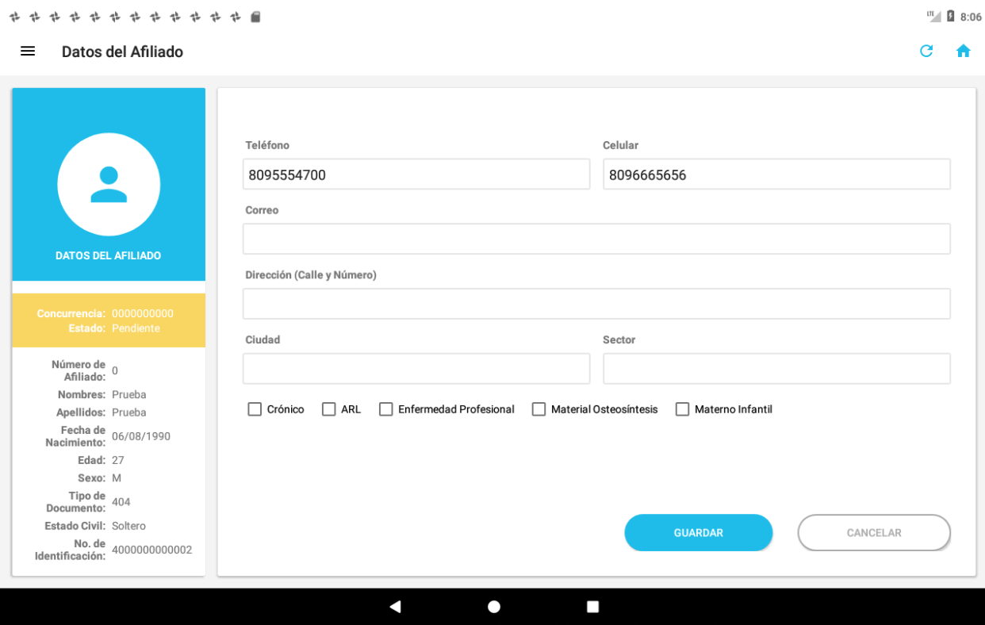The width and height of the screenshot is (985, 625).
Task: Focus the Teléfono input field
Action: (416, 174)
